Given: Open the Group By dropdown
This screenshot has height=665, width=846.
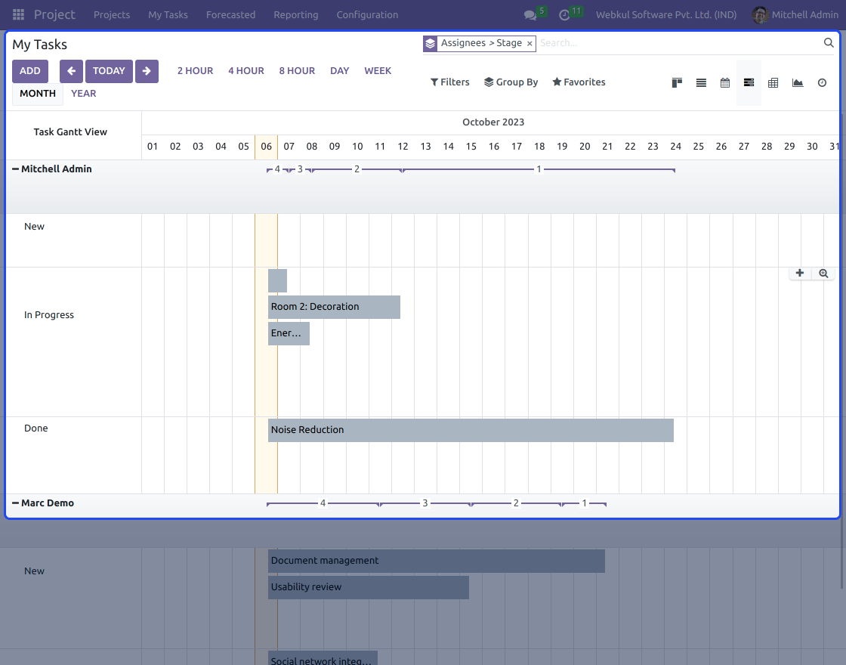Looking at the screenshot, I should [x=511, y=82].
